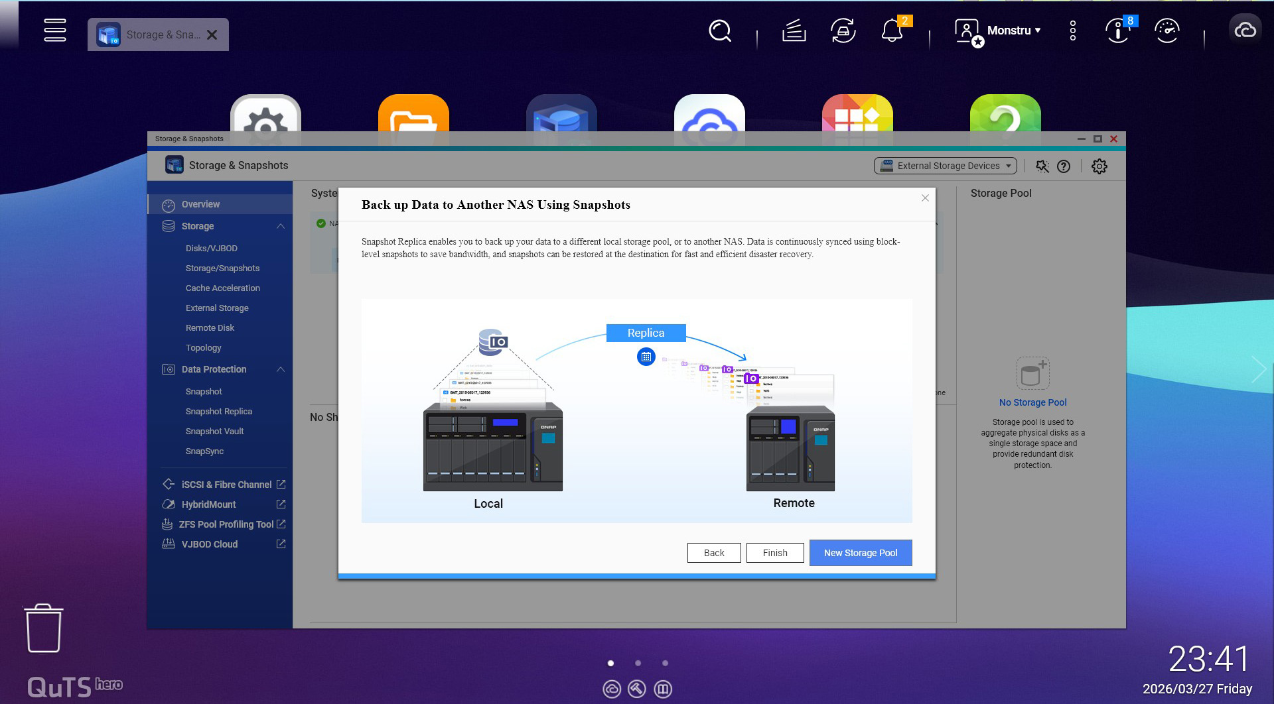Switch to the second desktop page dot
1274x704 pixels.
(638, 663)
